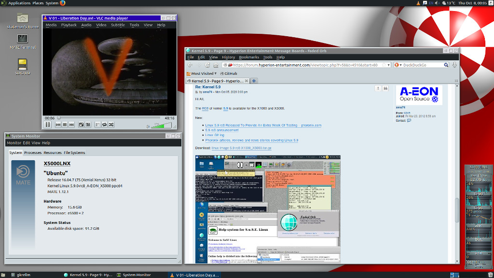494x278 pixels.
Task: Open VLC Subtitle menu
Action: coord(118,25)
